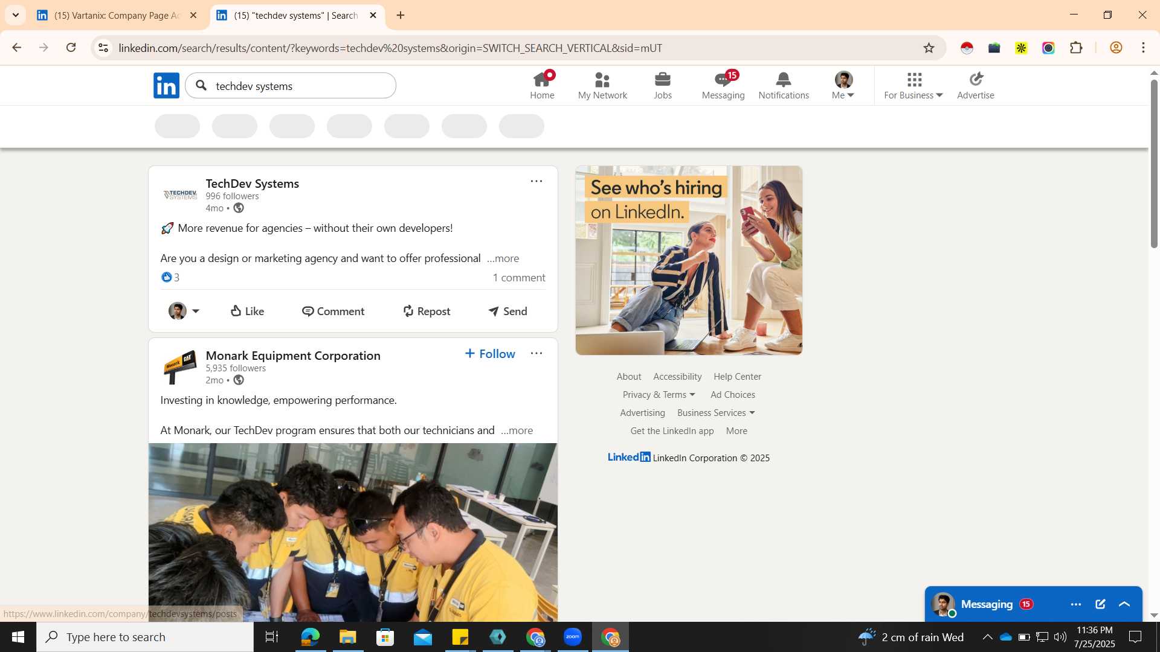The width and height of the screenshot is (1160, 652).
Task: Open the Chrome three-dot menu
Action: pos(1143,48)
